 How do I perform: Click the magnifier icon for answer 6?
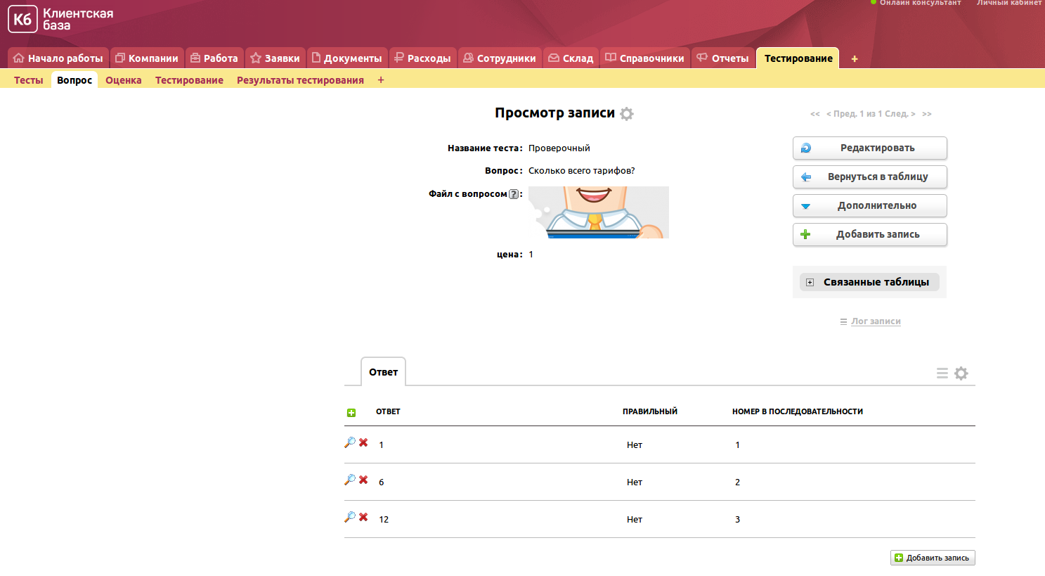(349, 480)
